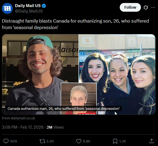View the 2M Views analytics
Viewport: 158px width, 146px height.
click(x=55, y=127)
